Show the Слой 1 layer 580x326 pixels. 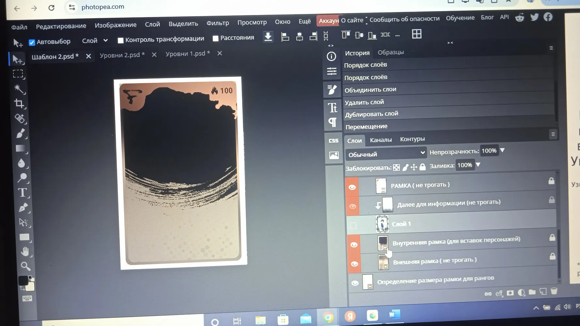[353, 225]
